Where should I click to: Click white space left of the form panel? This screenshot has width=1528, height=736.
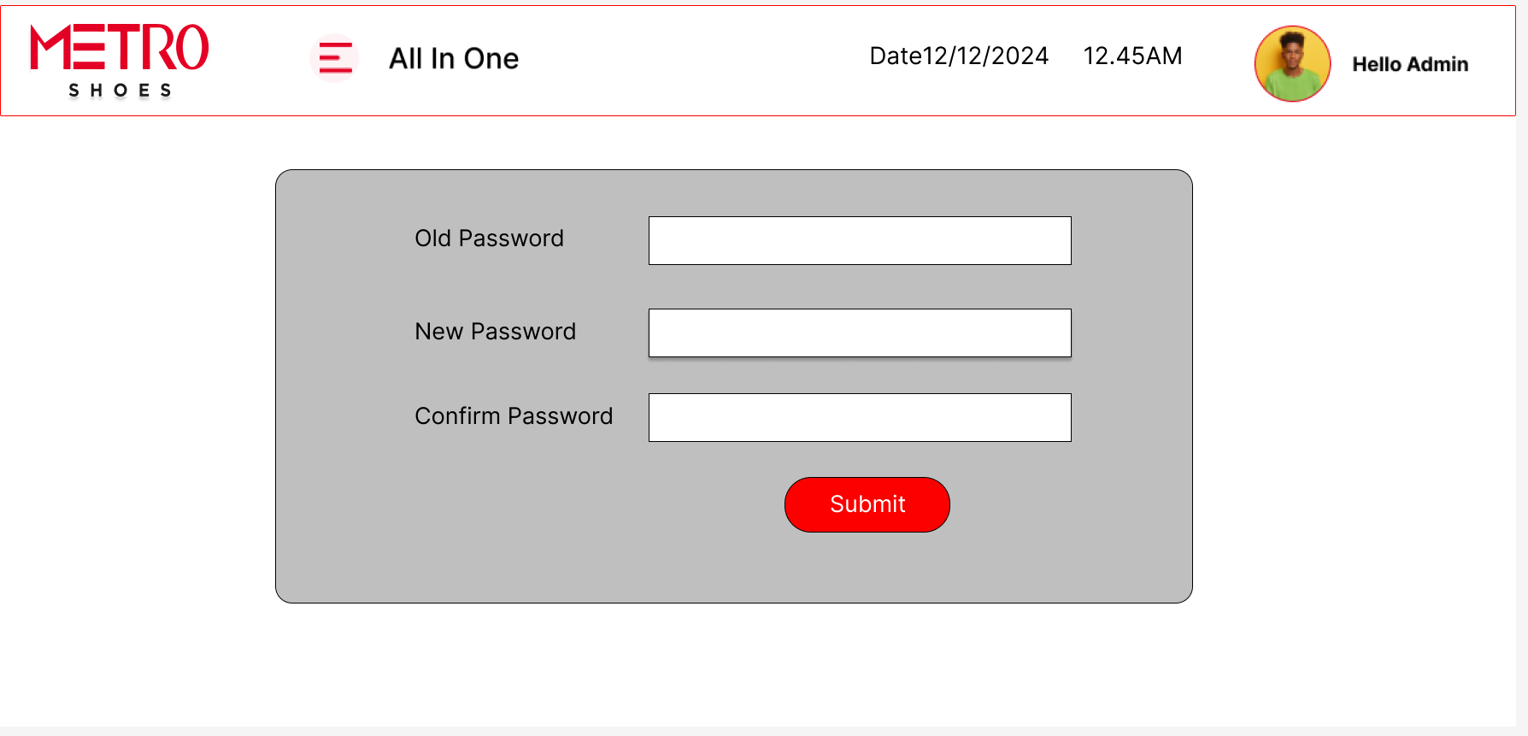click(x=137, y=385)
